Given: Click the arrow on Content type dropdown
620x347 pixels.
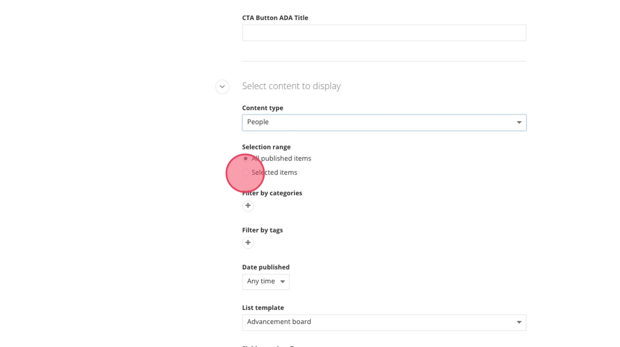Looking at the screenshot, I should pyautogui.click(x=519, y=122).
